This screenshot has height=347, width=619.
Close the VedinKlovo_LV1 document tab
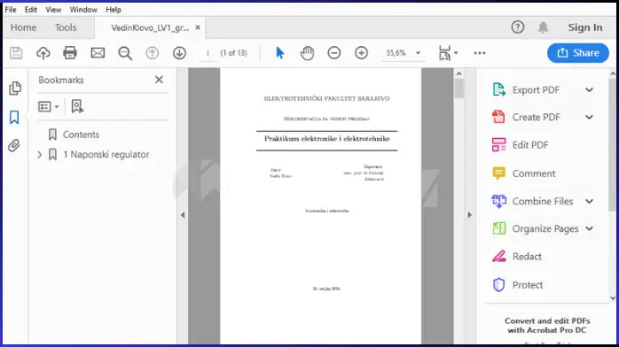click(198, 27)
